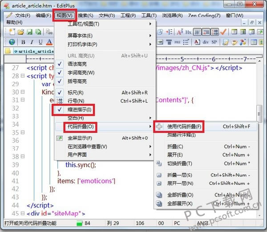Expand 代码折叠(O) submenu

tap(105, 127)
